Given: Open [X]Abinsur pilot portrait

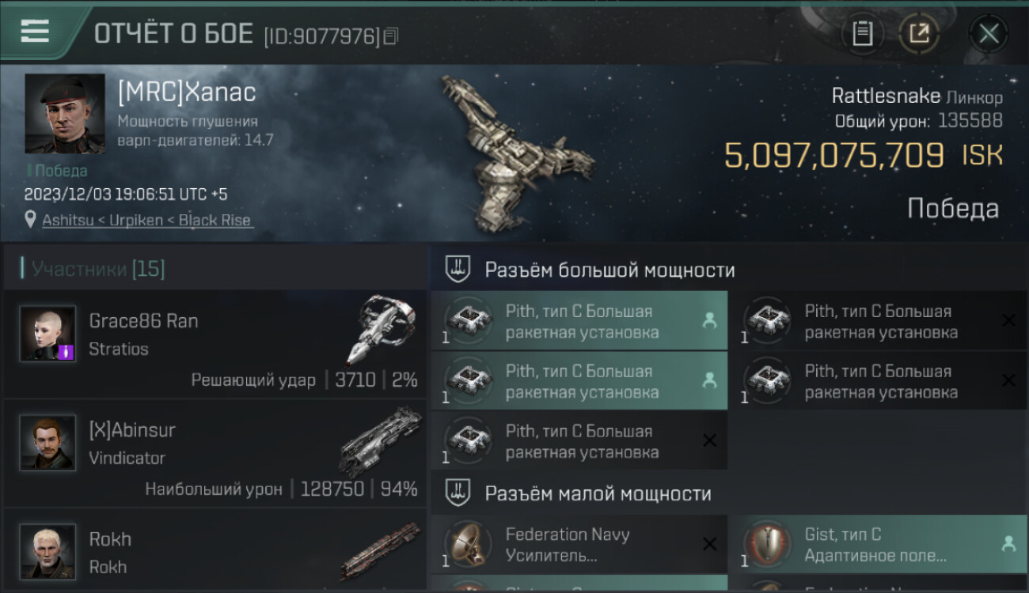Looking at the screenshot, I should coord(47,443).
